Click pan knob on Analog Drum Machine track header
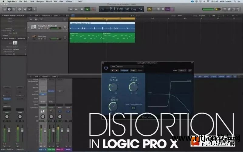The height and width of the screenshot is (152, 243). coord(65,27)
